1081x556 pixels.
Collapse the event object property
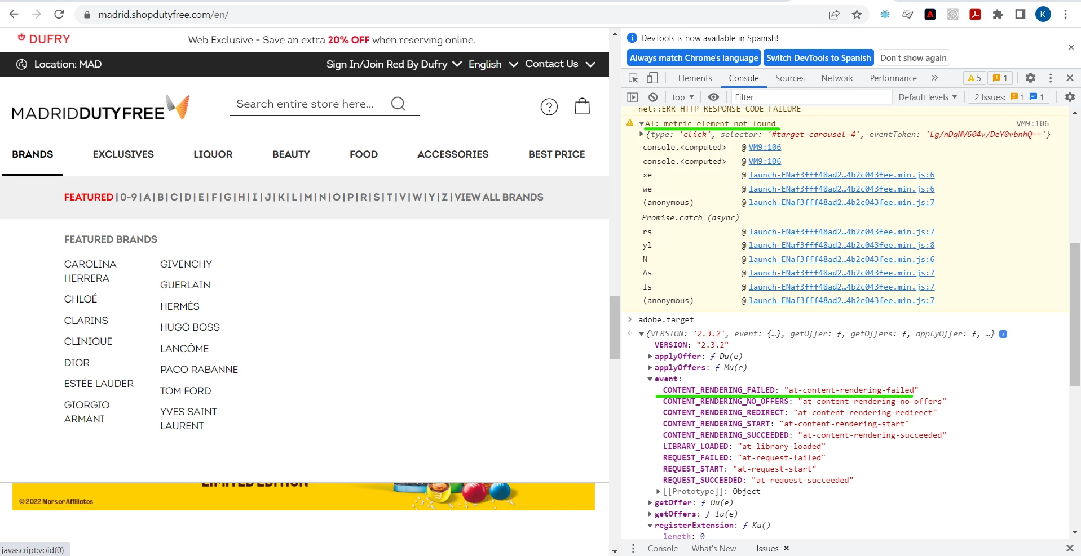click(650, 379)
